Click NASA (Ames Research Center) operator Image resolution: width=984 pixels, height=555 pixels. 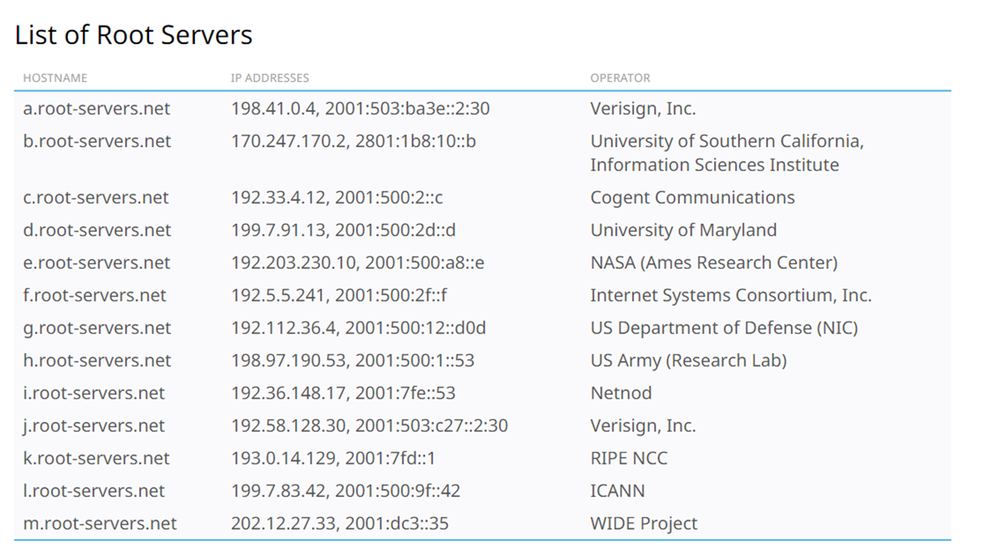(714, 263)
